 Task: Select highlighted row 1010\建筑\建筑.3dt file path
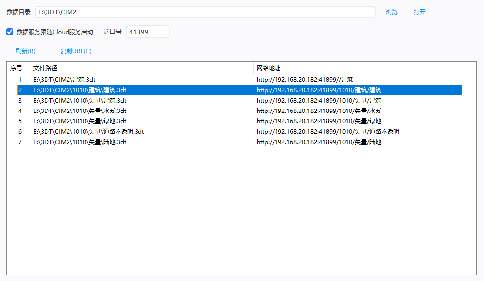pos(79,90)
